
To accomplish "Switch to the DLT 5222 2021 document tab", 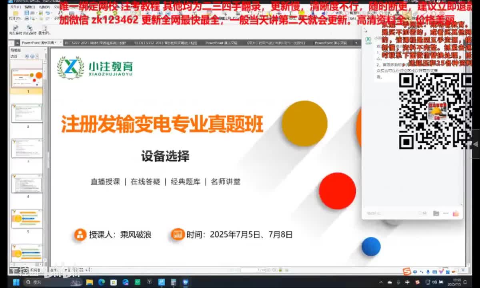I will tap(95, 42).
